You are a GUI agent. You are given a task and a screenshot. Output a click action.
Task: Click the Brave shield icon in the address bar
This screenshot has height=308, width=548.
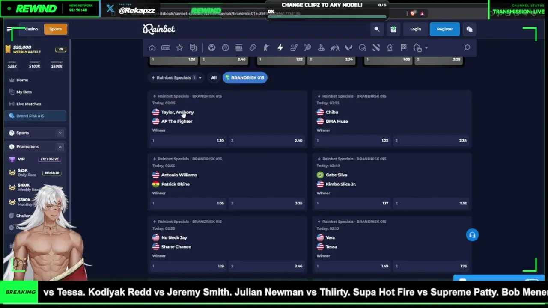pos(413,13)
